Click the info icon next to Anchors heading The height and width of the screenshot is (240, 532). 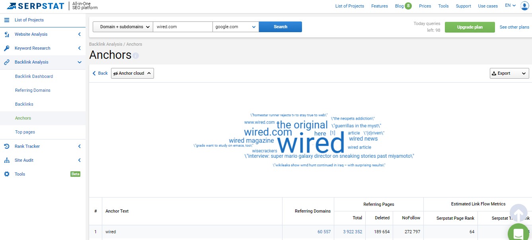136,56
